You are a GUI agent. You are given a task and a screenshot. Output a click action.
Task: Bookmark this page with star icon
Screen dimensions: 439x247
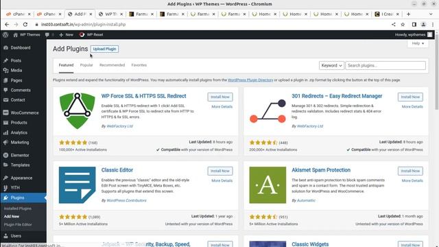[x=403, y=25]
